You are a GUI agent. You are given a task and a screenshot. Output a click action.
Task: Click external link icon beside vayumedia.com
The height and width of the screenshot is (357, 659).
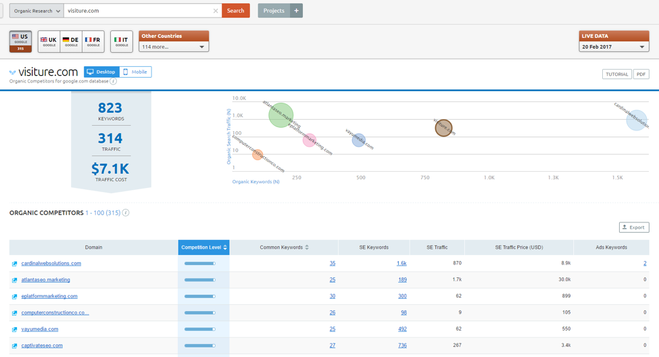tap(14, 329)
